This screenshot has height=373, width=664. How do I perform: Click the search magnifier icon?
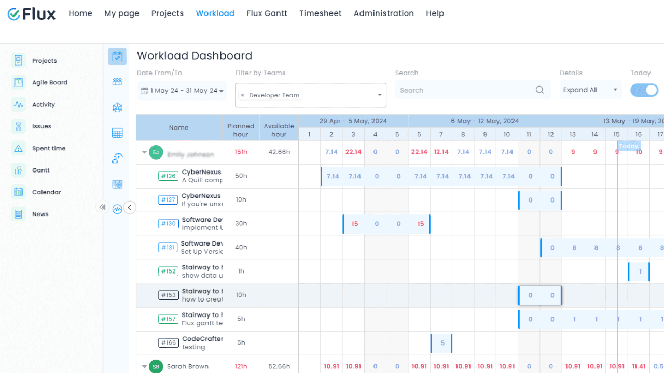tap(539, 90)
